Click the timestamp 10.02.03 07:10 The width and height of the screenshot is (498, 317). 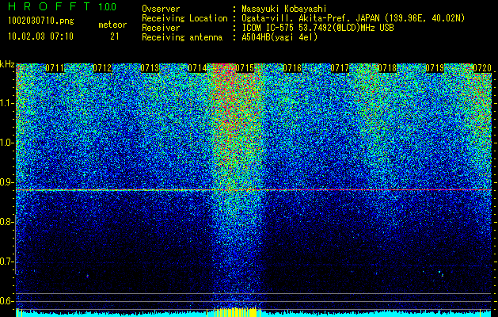pyautogui.click(x=40, y=36)
